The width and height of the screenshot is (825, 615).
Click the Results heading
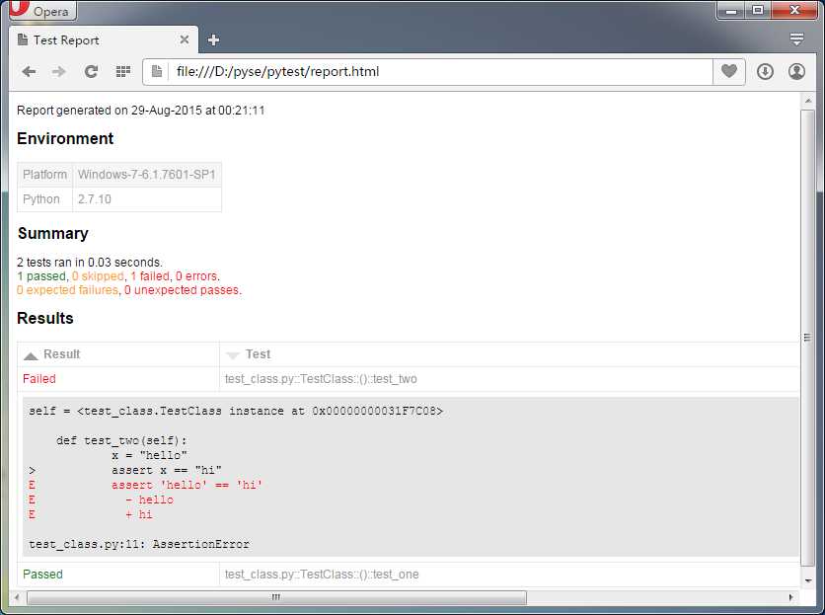point(45,318)
